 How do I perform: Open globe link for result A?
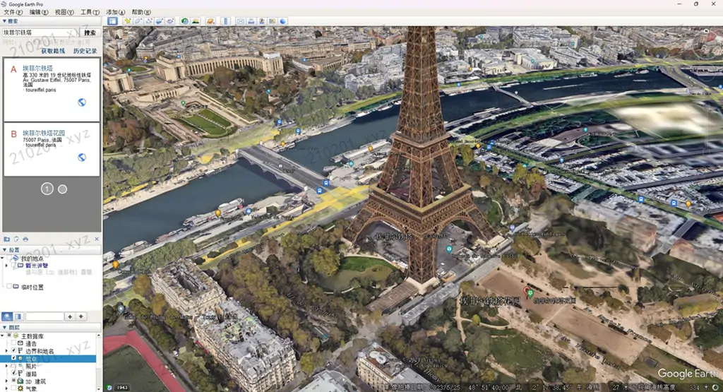click(x=82, y=102)
